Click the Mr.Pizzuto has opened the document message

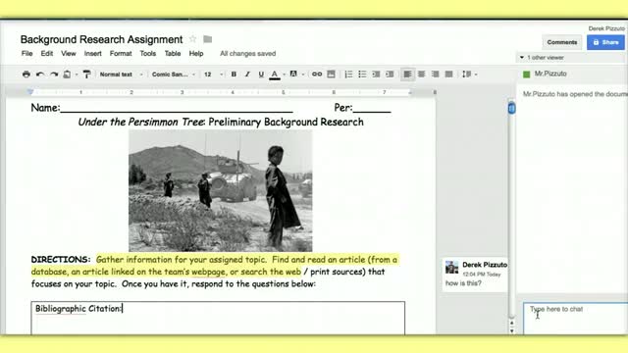click(575, 94)
